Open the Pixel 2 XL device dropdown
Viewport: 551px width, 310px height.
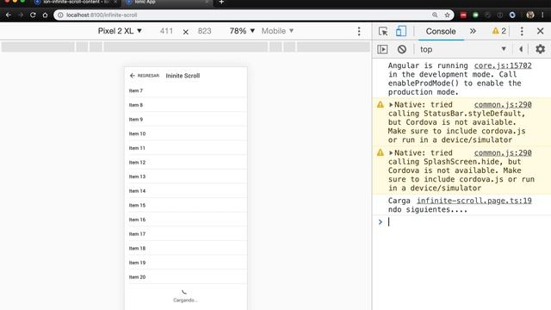(x=120, y=31)
